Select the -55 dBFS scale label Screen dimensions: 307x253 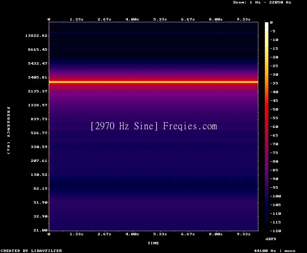(274, 118)
